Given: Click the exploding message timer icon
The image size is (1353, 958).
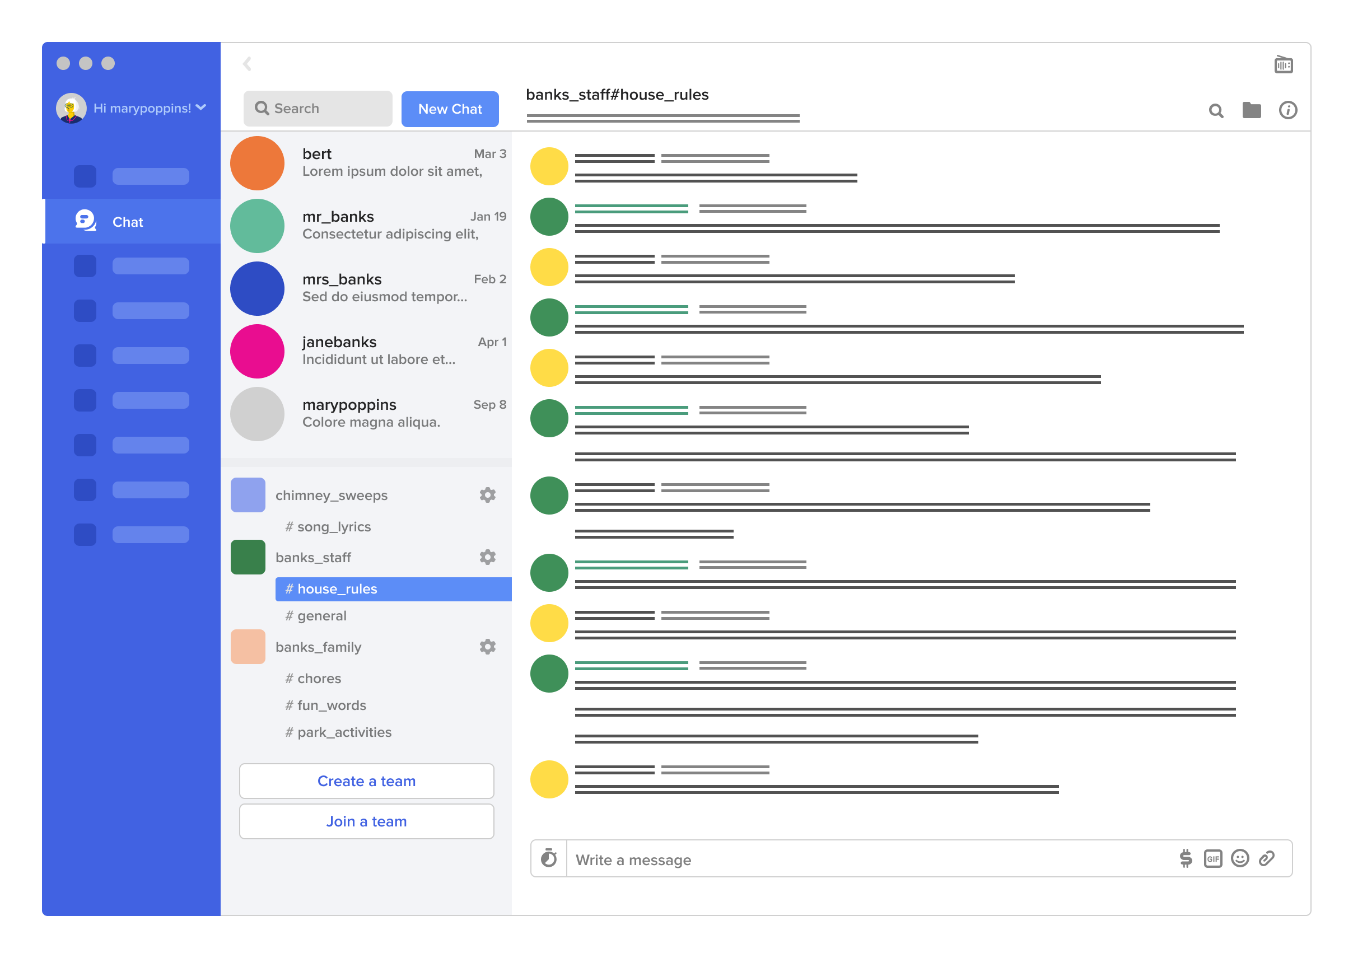Looking at the screenshot, I should [x=549, y=858].
